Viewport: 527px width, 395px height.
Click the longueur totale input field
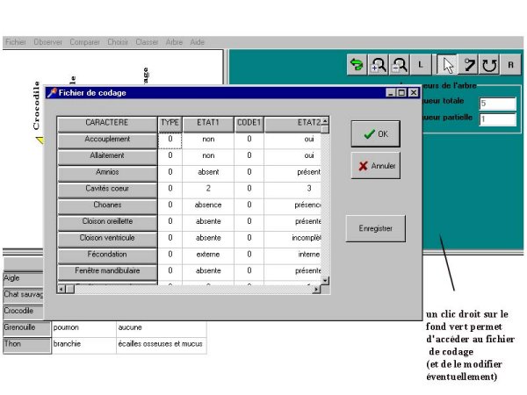497,103
